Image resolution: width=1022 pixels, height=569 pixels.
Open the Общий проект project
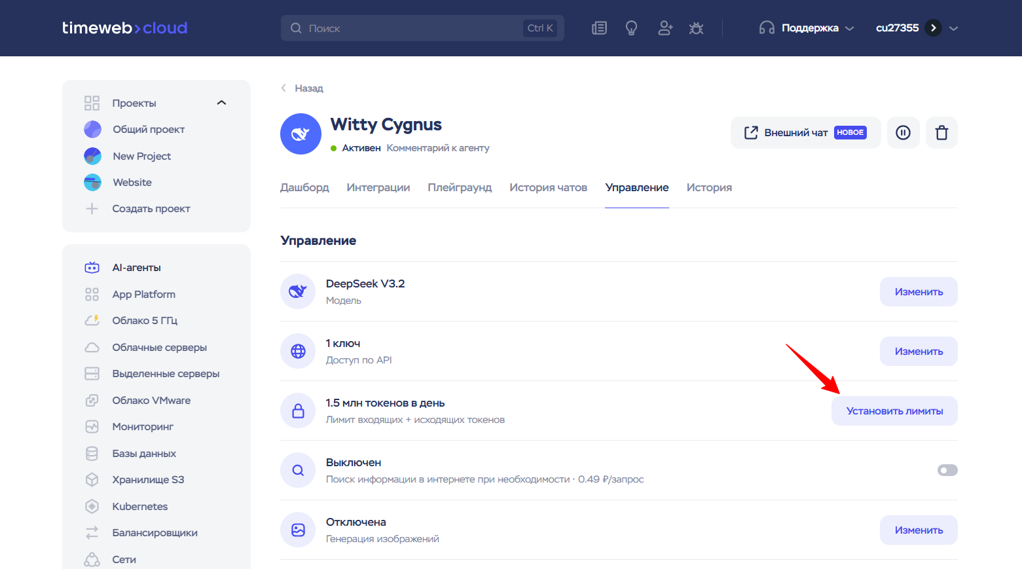(x=149, y=129)
